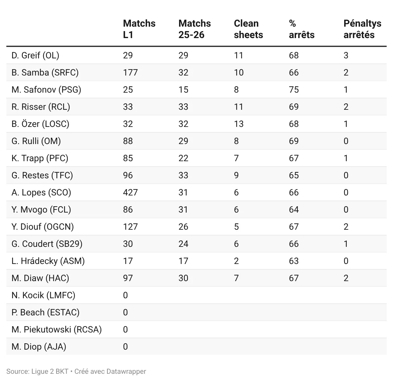Select the R. Risser (RCL) row
Viewport: 393px width, 382px height.
coord(196,107)
